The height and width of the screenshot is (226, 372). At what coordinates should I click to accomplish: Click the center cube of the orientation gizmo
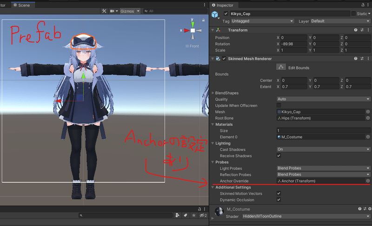(193, 30)
